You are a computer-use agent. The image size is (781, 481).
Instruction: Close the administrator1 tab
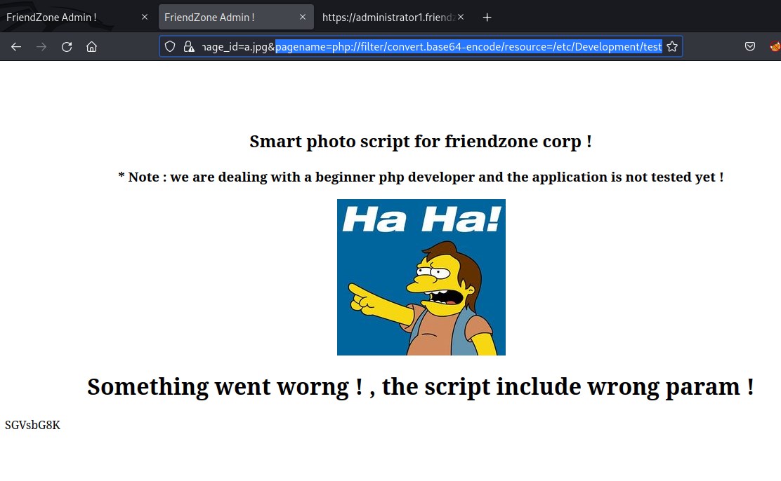pyautogui.click(x=461, y=17)
